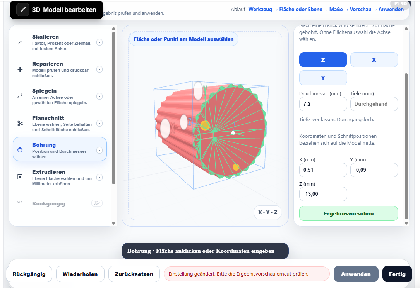Click the Zurücksetzen button
Image resolution: width=420 pixels, height=288 pixels.
click(x=134, y=274)
